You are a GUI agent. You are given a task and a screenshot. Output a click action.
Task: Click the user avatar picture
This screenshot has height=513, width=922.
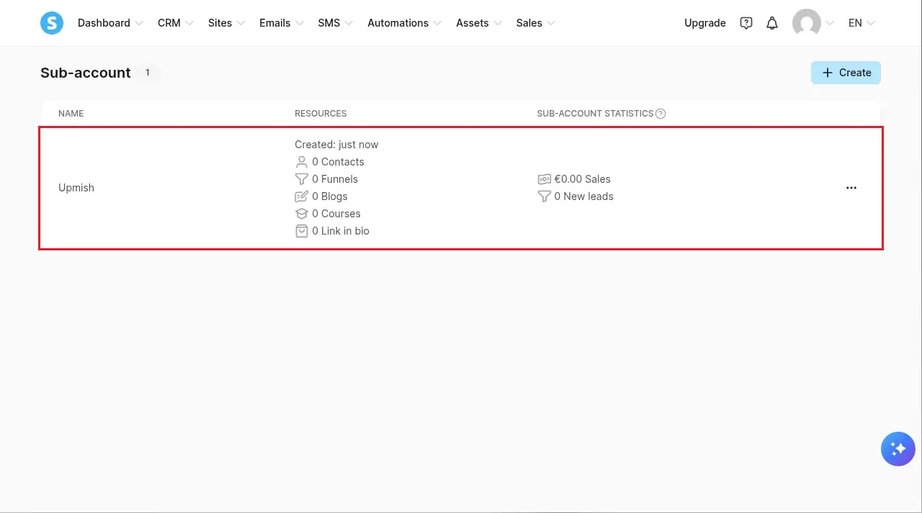click(807, 23)
